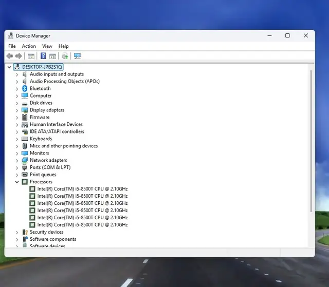Screen dimensions: 329x287
Task: Click the Audio Processing Objects speaker icon
Action: (x=25, y=81)
